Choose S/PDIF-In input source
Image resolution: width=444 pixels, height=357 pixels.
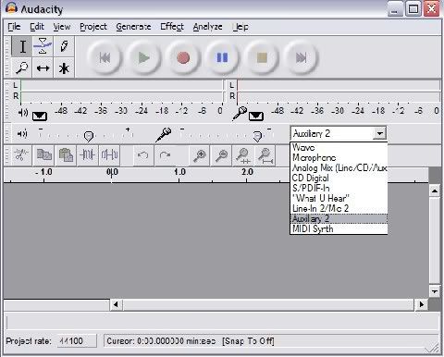tap(339, 188)
